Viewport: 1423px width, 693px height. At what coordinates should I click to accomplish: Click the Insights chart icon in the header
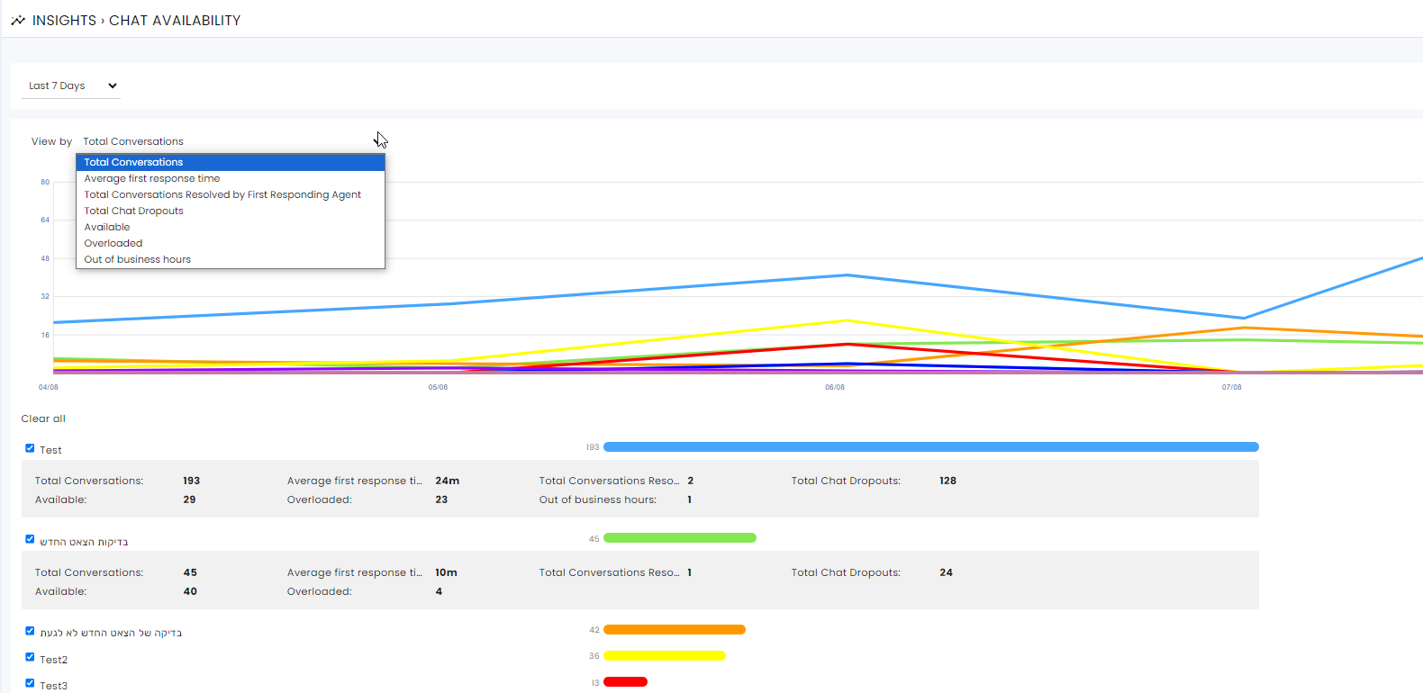pyautogui.click(x=18, y=20)
